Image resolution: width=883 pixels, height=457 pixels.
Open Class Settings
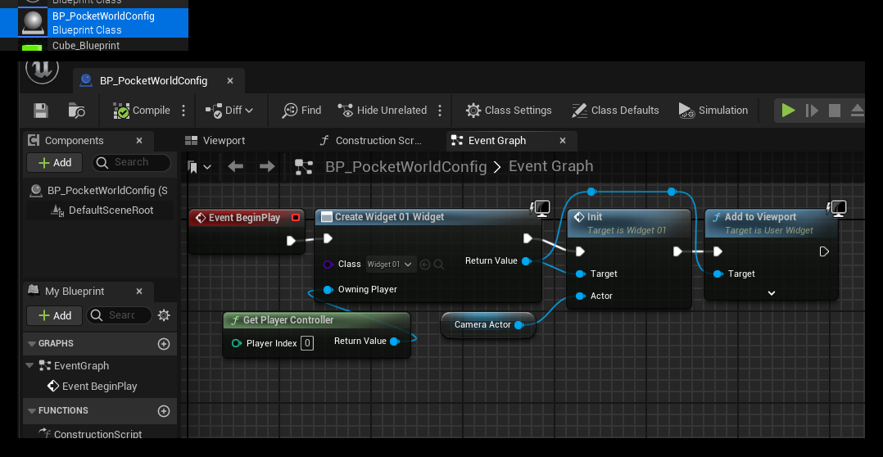pyautogui.click(x=509, y=111)
